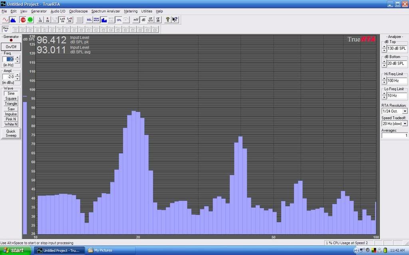This screenshot has width=409, height=255.
Task: Open the Metering menu
Action: pyautogui.click(x=131, y=11)
